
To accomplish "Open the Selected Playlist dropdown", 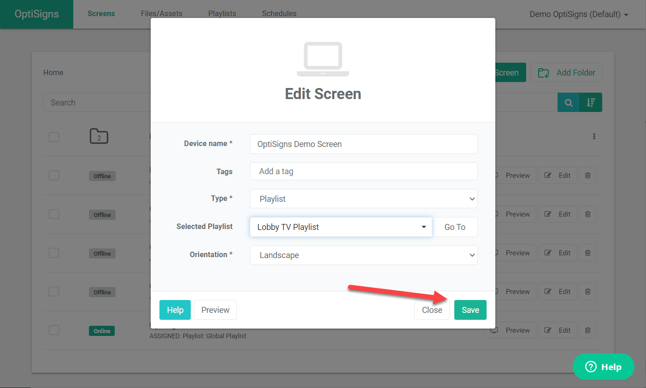I will (341, 227).
